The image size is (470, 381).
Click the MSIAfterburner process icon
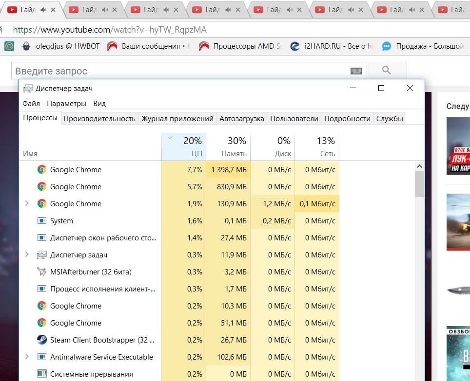[x=42, y=272]
